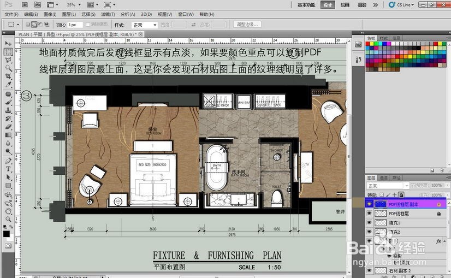Select the Quick Selection tool
This screenshot has height=278, width=451.
[8, 68]
